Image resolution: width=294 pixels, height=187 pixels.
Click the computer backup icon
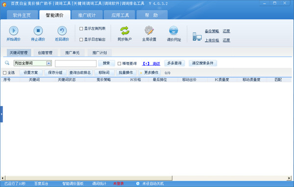(197, 36)
